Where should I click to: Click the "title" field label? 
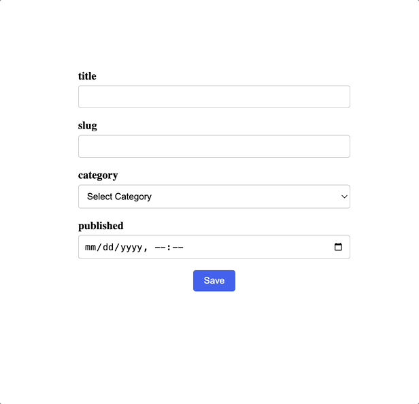click(x=87, y=76)
